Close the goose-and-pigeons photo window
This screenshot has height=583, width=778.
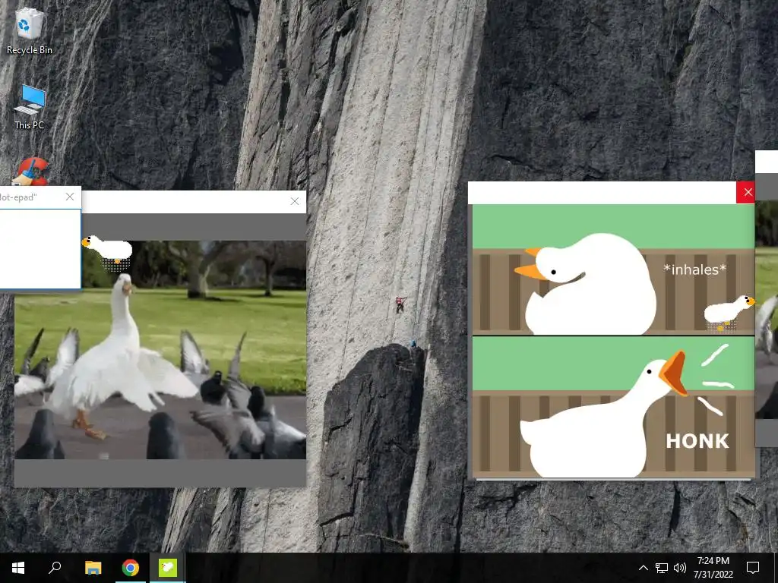(295, 201)
